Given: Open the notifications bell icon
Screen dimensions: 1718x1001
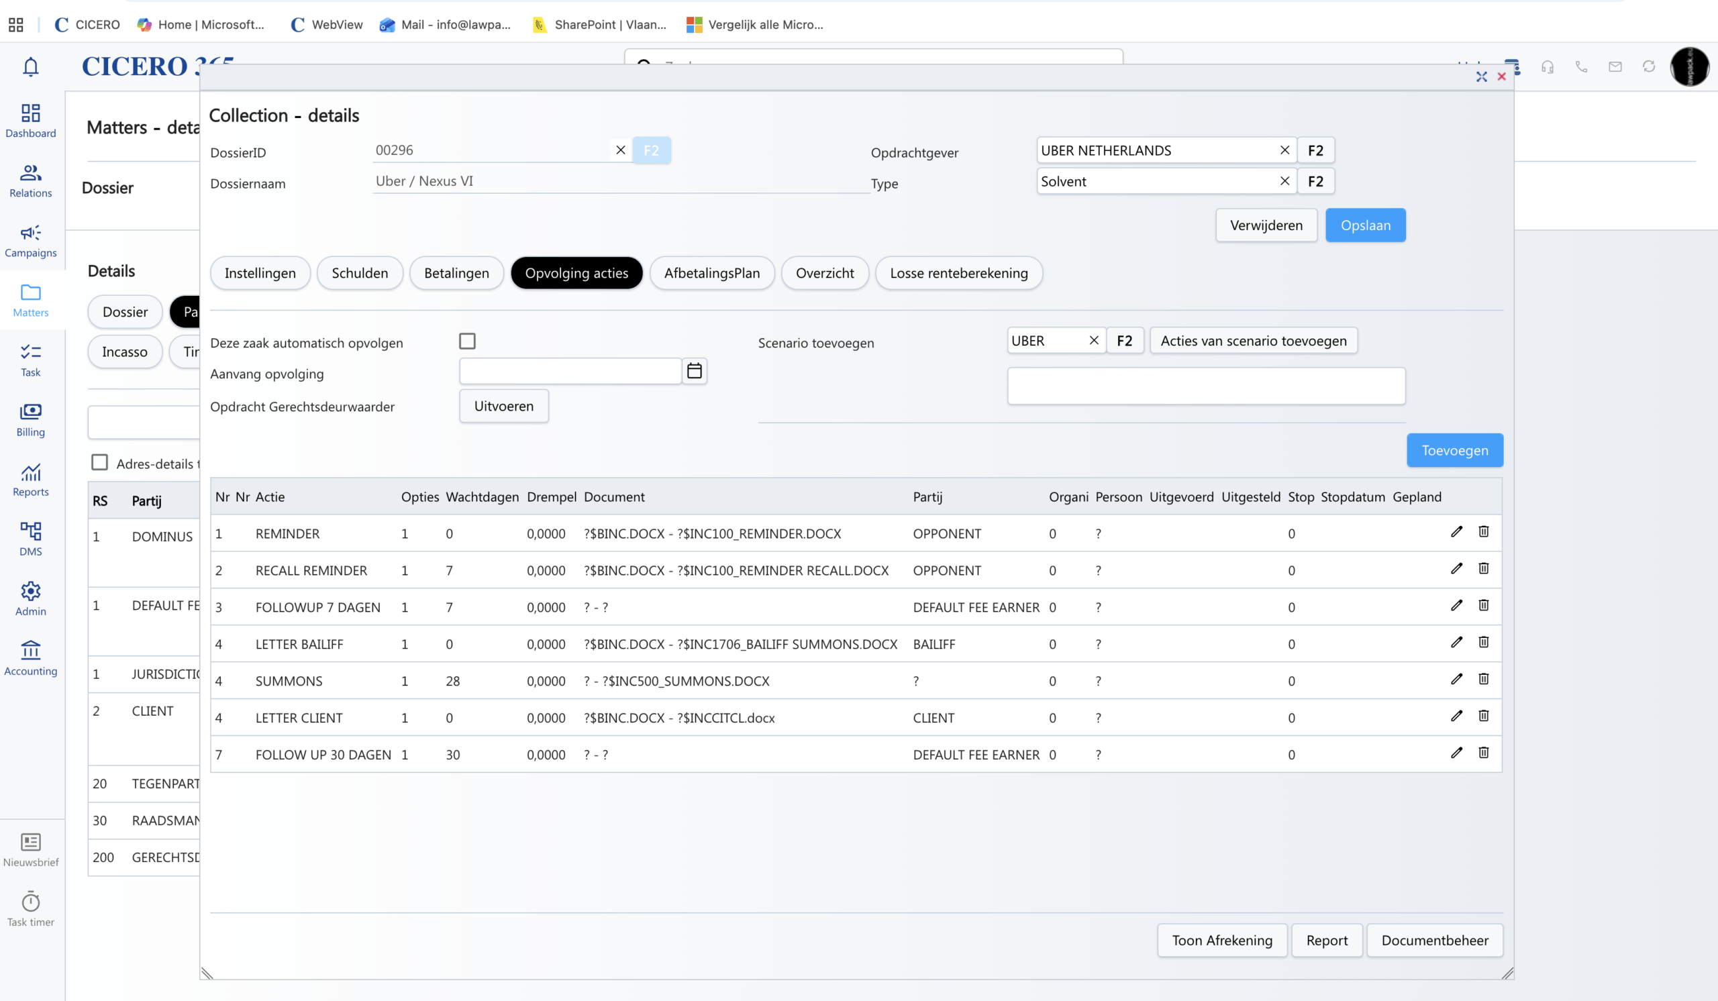Looking at the screenshot, I should [x=31, y=66].
